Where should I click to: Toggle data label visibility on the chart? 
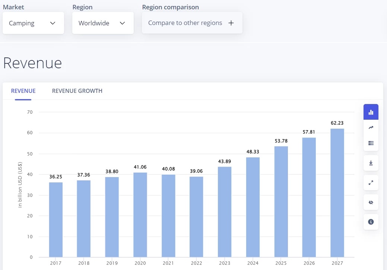click(371, 202)
